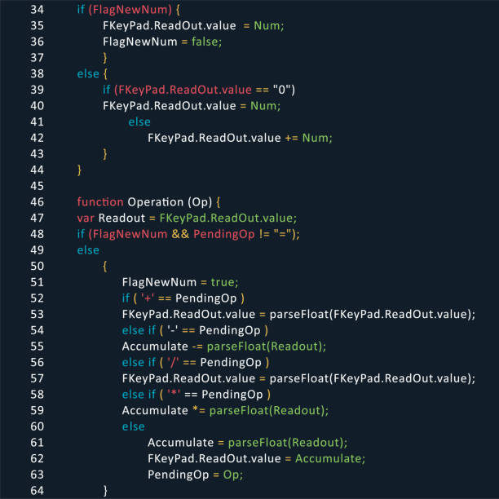Click the closing brace on line 37

tap(105, 58)
